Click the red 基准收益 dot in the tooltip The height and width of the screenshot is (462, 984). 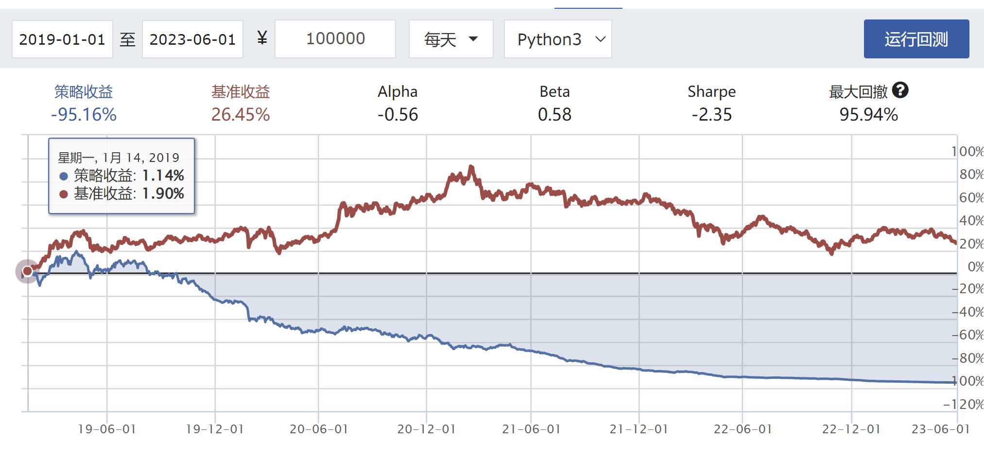tap(64, 195)
